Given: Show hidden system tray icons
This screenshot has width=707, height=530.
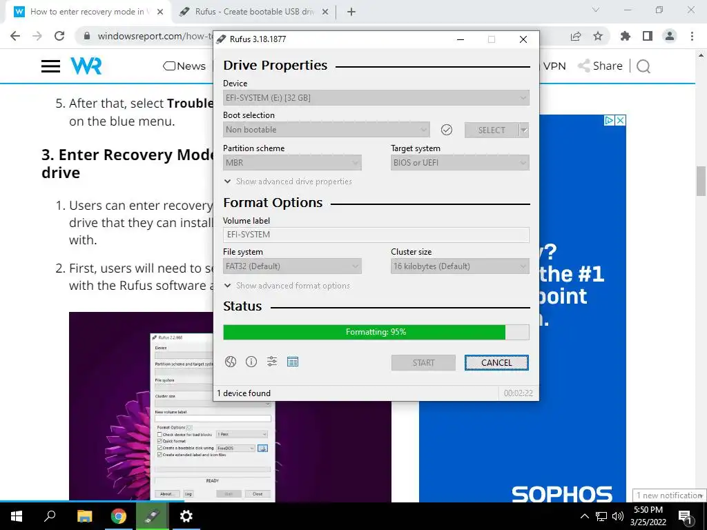Looking at the screenshot, I should pos(584,516).
